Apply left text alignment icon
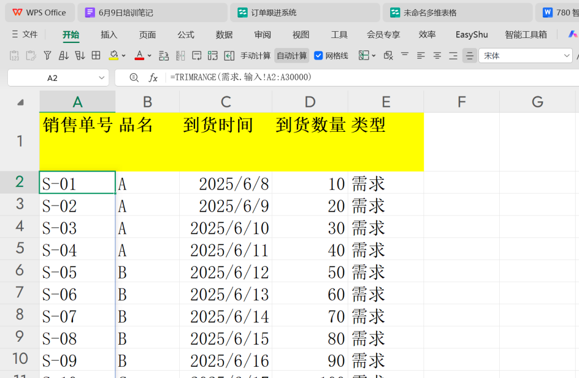579x378 pixels. pyautogui.click(x=421, y=56)
